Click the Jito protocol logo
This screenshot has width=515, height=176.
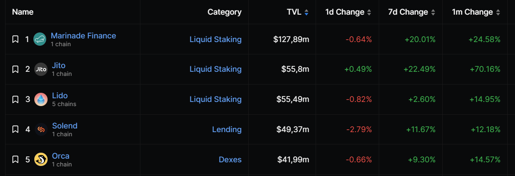coord(41,69)
